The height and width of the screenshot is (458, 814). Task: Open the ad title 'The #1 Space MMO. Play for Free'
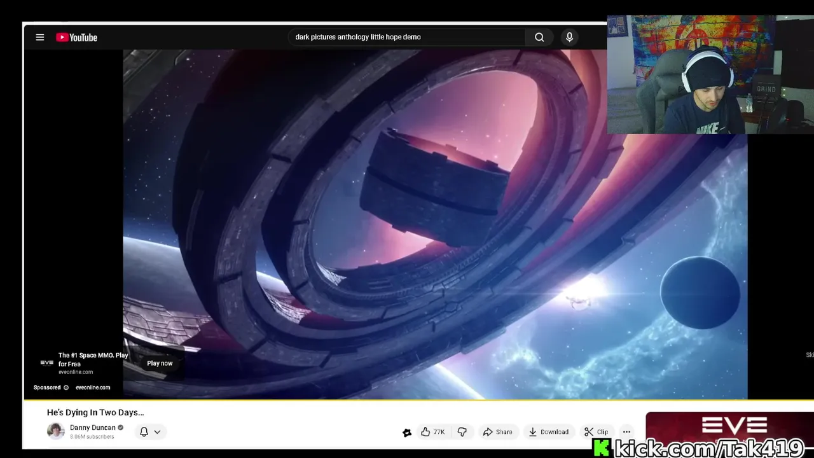coord(93,359)
